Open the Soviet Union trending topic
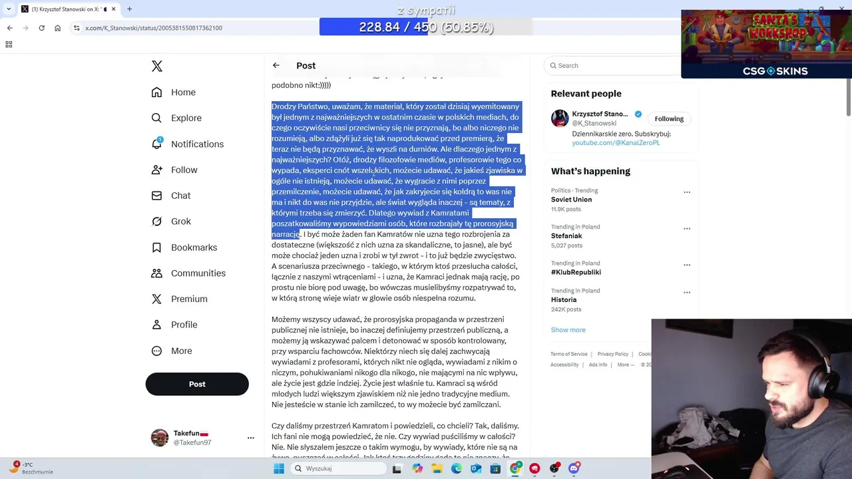852x479 pixels. 571,200
